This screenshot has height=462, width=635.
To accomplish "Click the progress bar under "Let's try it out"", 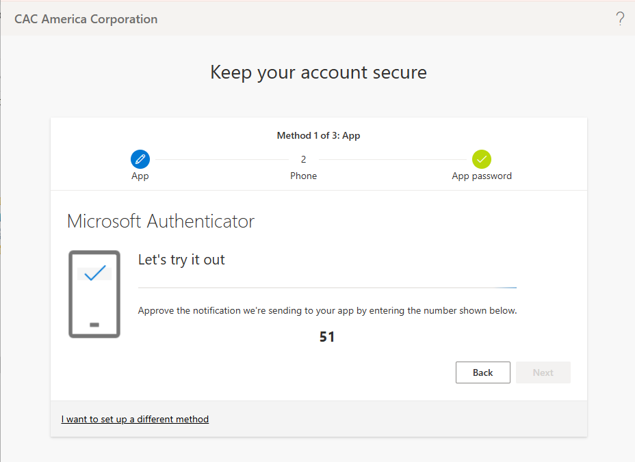I will (x=327, y=288).
